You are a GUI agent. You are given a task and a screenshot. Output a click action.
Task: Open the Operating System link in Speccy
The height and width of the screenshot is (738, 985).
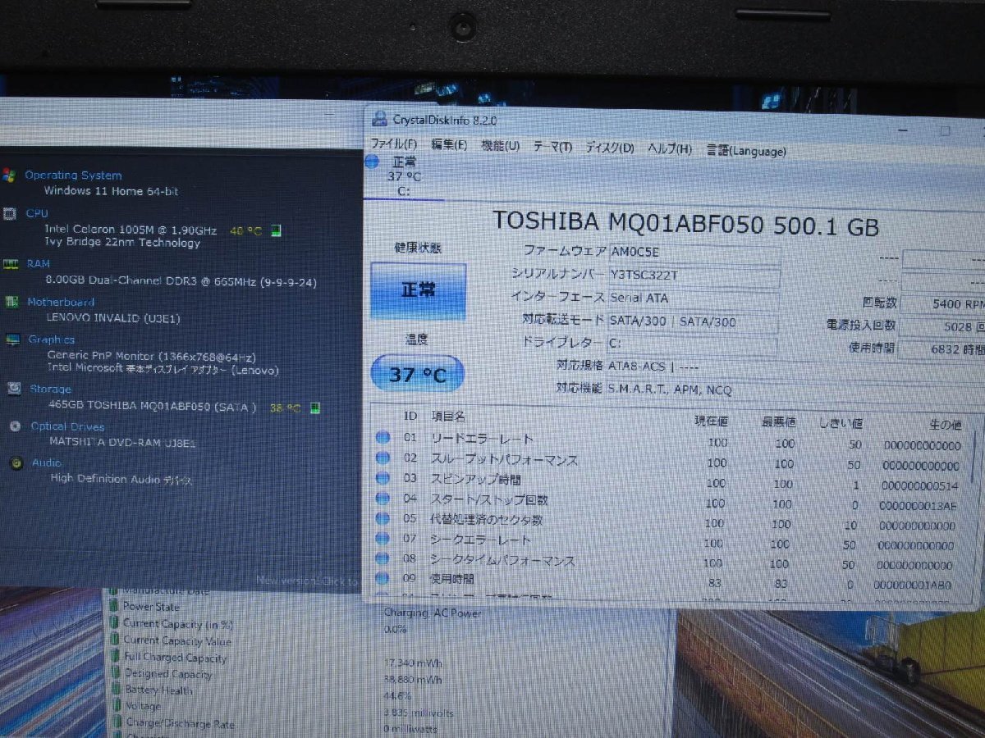pos(73,175)
